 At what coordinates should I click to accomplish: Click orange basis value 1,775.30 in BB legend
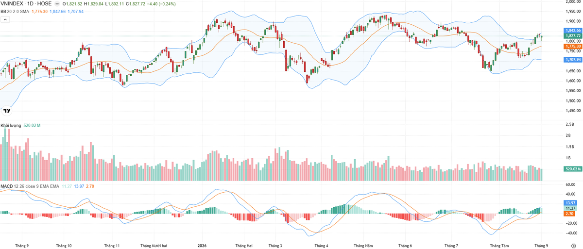pos(39,12)
